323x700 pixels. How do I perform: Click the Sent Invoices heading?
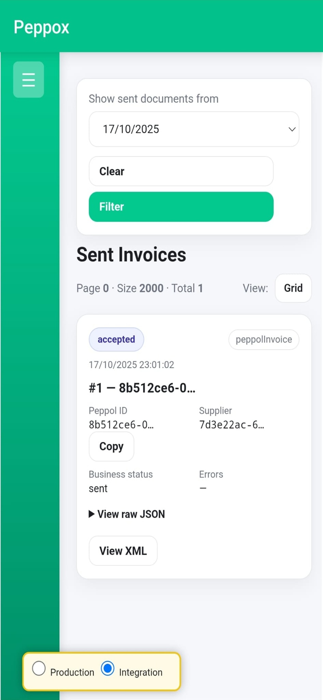[131, 255]
